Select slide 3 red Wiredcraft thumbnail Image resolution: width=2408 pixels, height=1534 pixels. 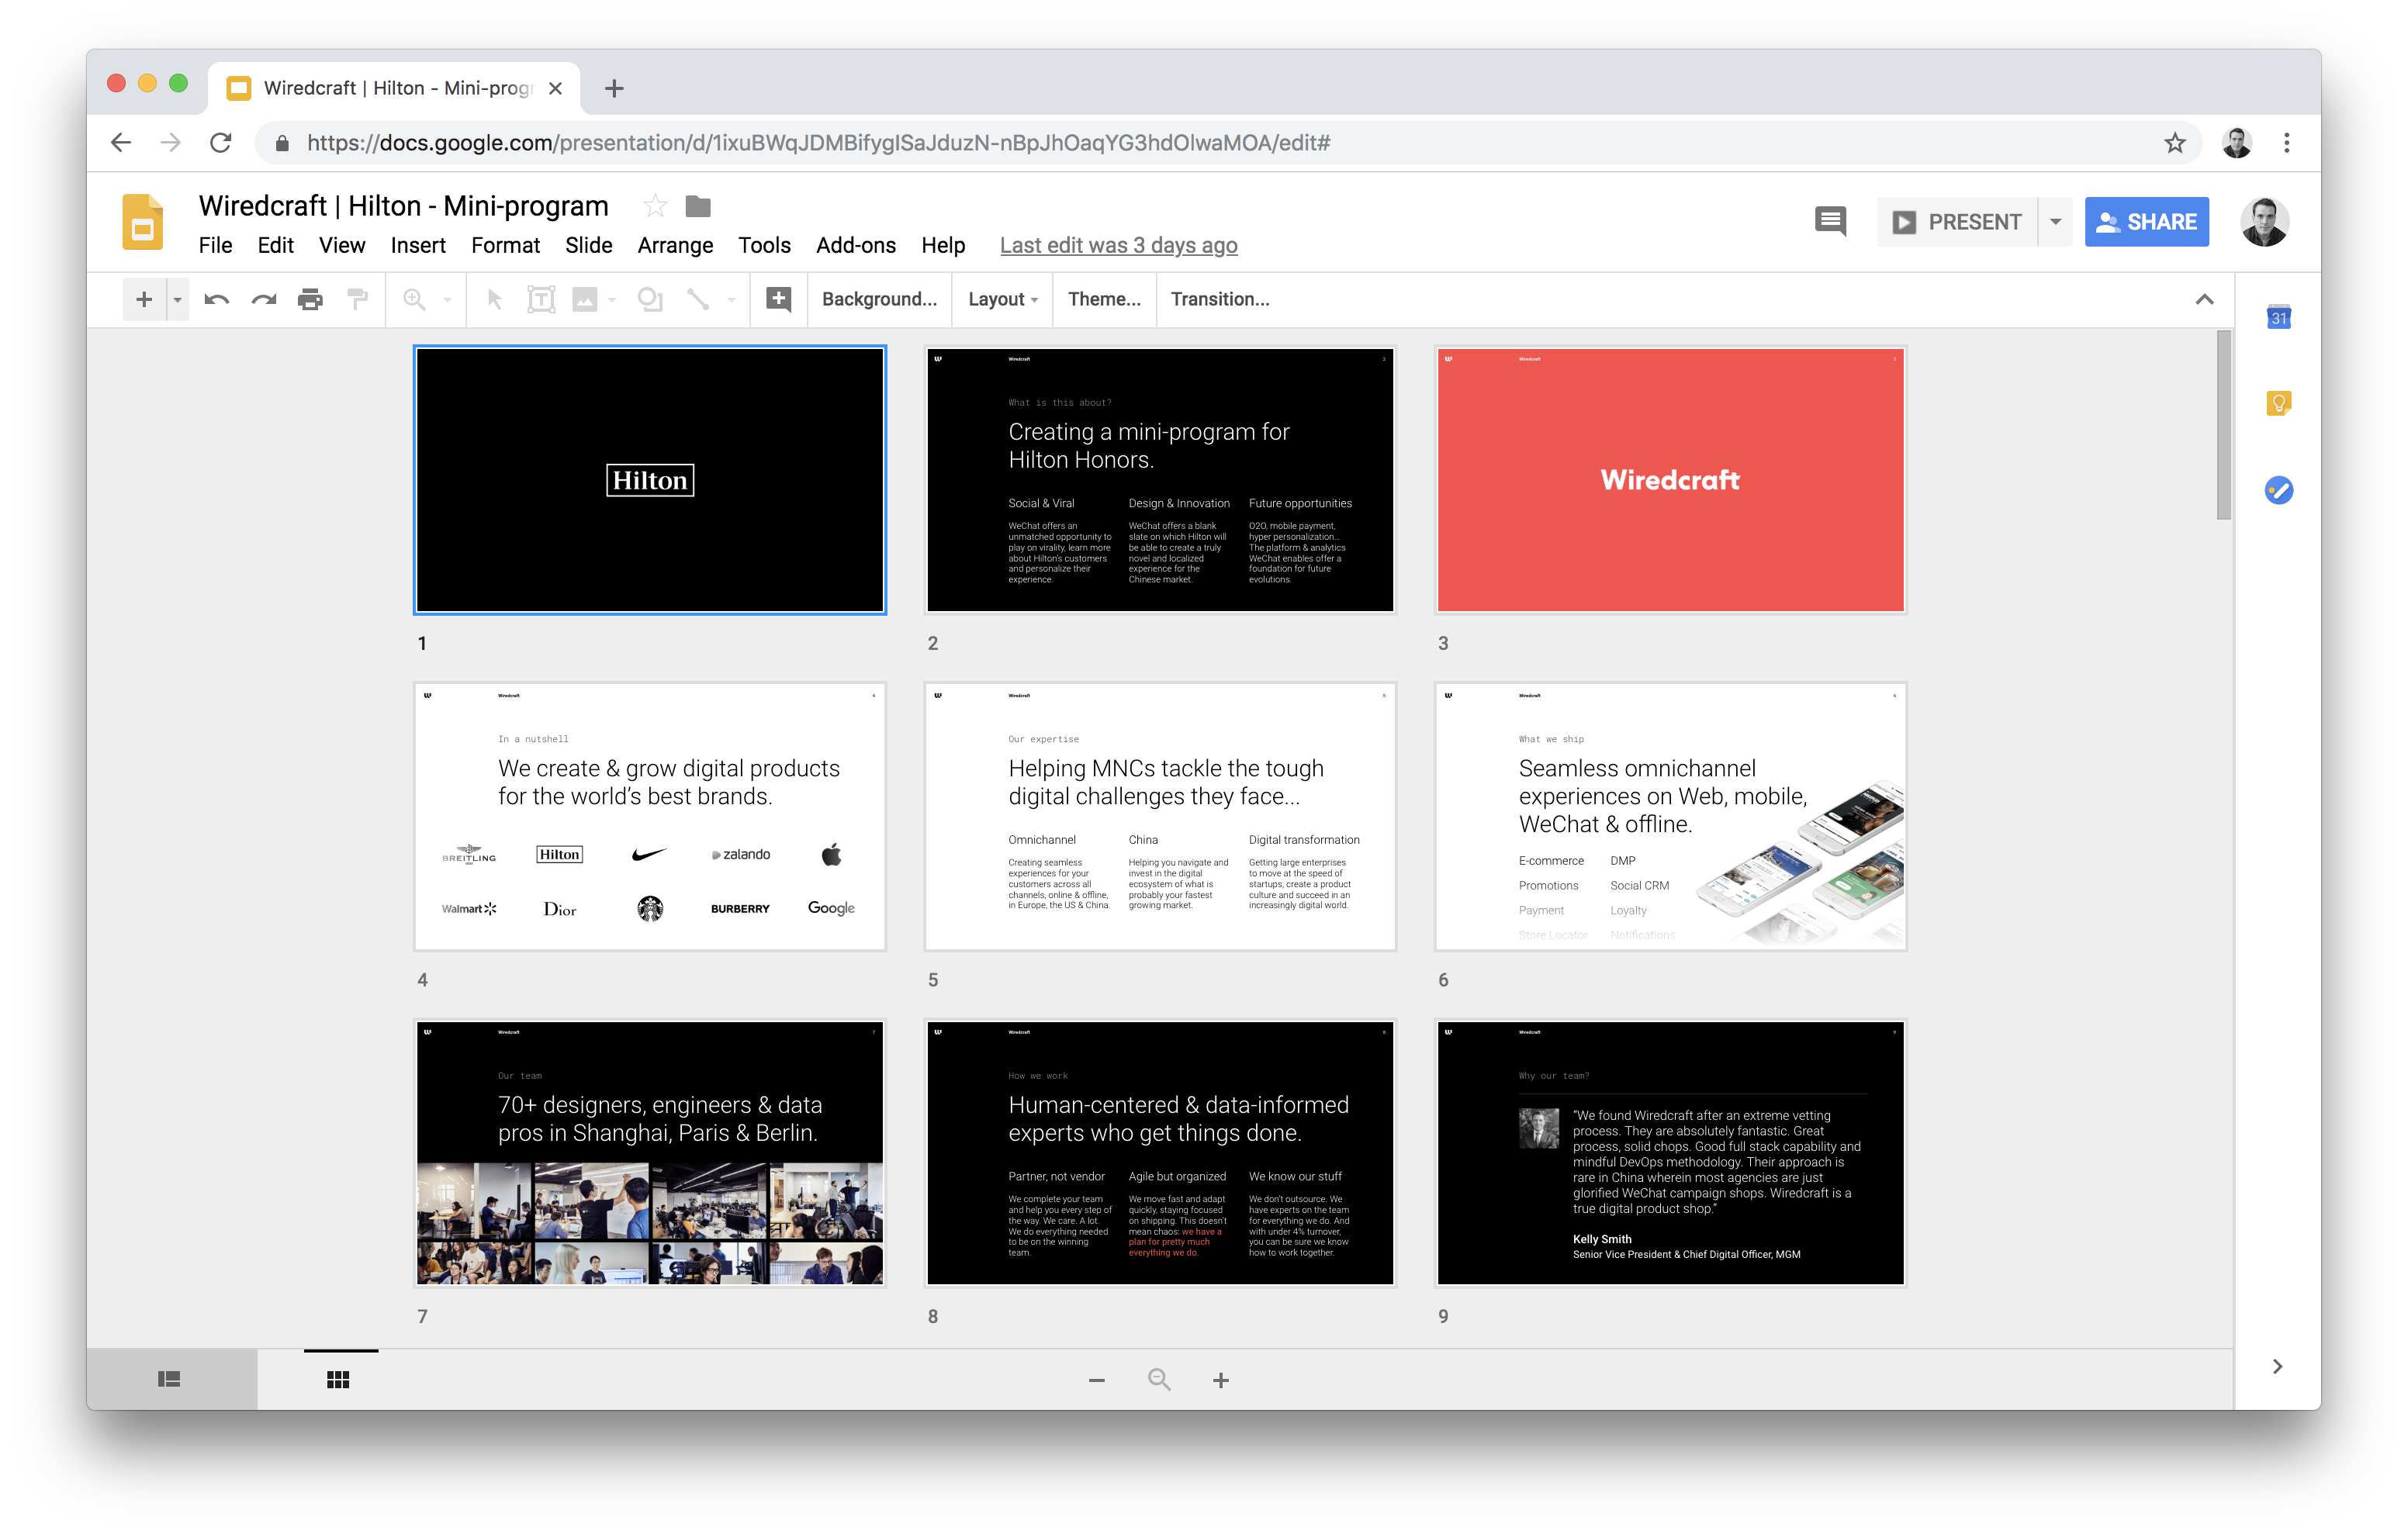click(1670, 480)
